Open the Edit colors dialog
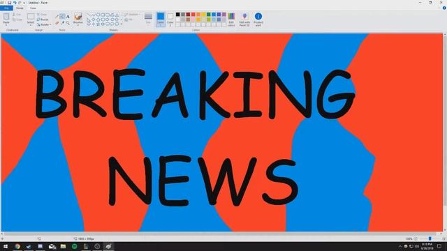The image size is (447, 251). coord(231,20)
